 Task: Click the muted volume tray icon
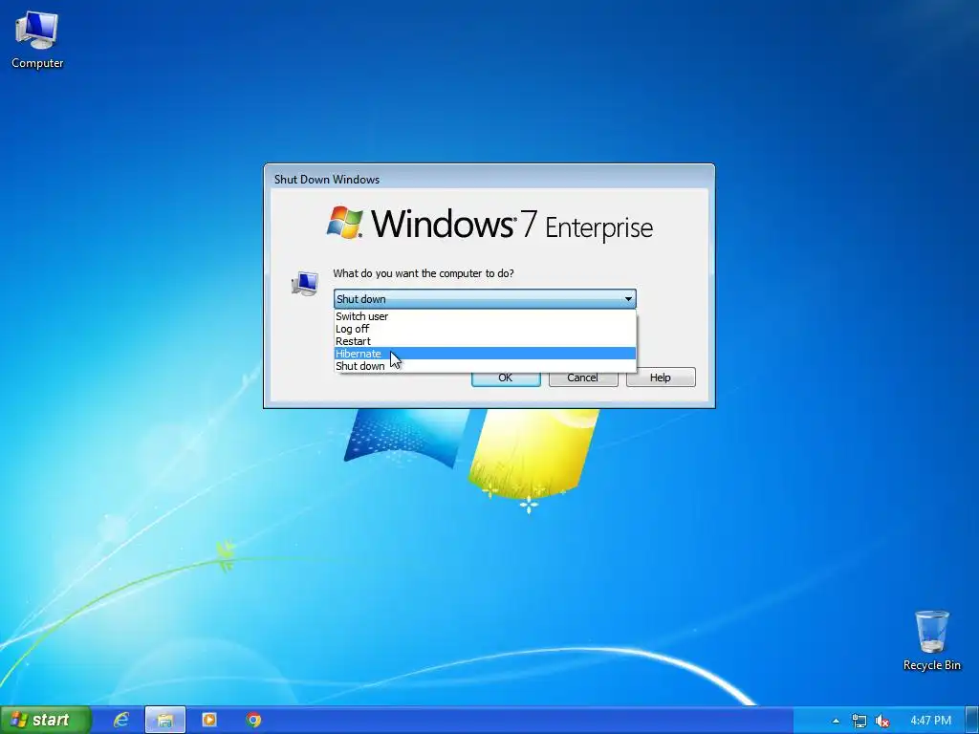point(882,721)
